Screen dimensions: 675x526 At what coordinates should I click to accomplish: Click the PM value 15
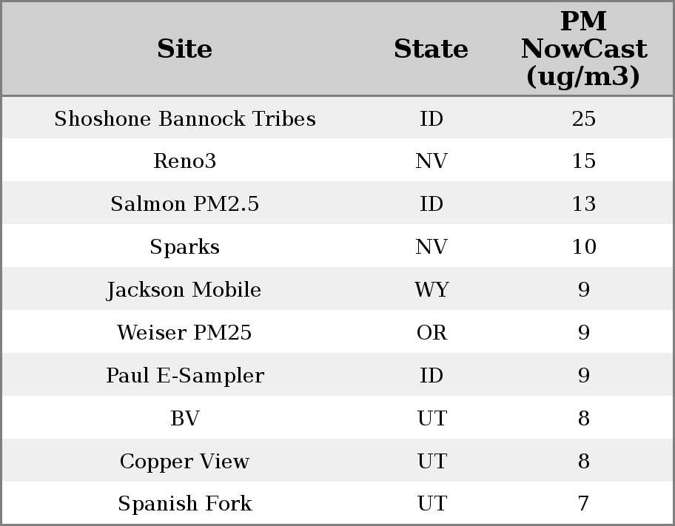583,161
